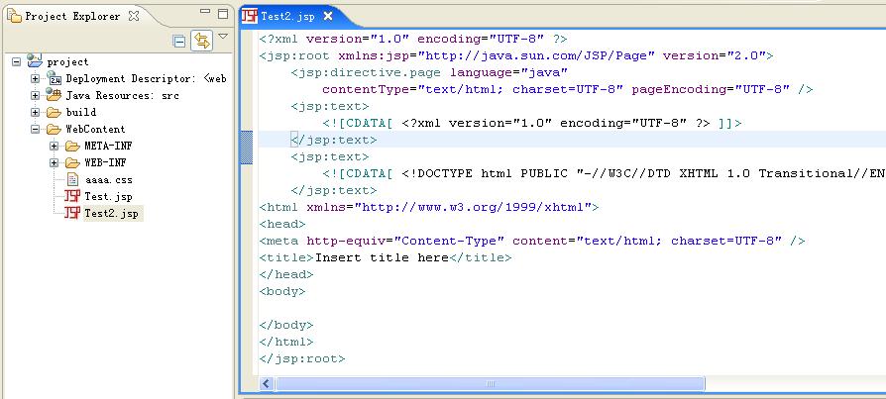Click the editor horizontal scrollbar thumb
This screenshot has width=886, height=399.
coord(490,384)
